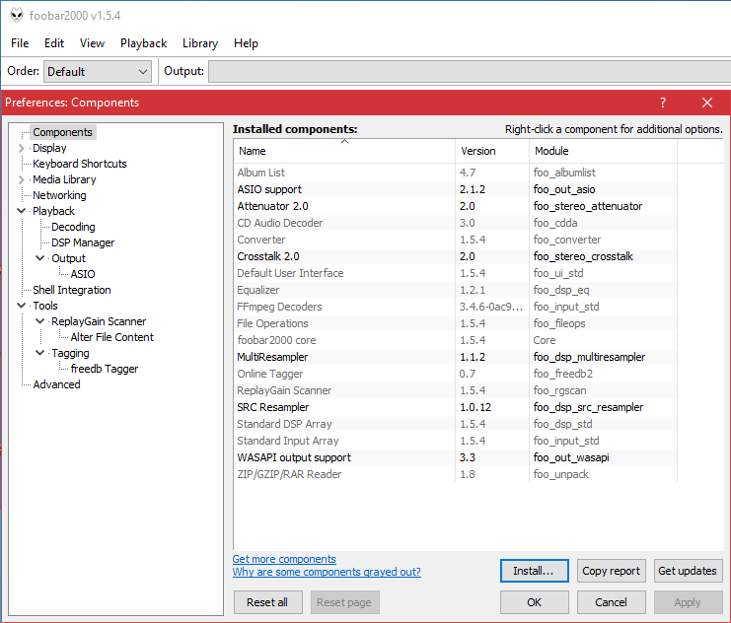Select the Equalizer component row
The image size is (731, 623).
[456, 290]
